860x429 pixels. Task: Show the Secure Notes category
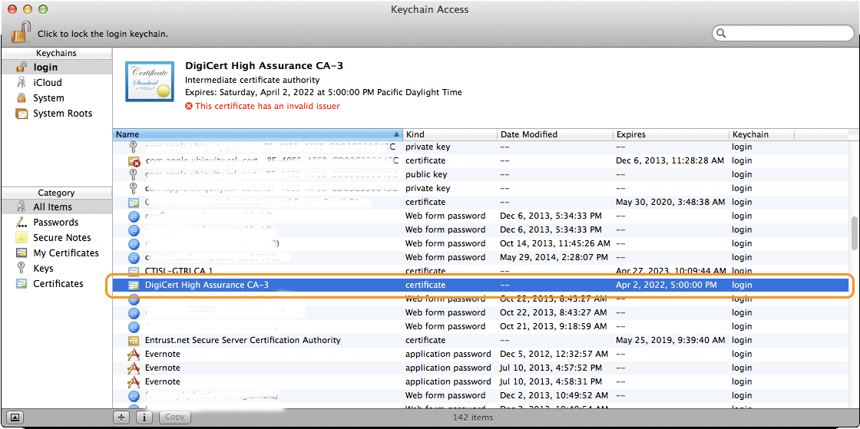click(x=61, y=238)
